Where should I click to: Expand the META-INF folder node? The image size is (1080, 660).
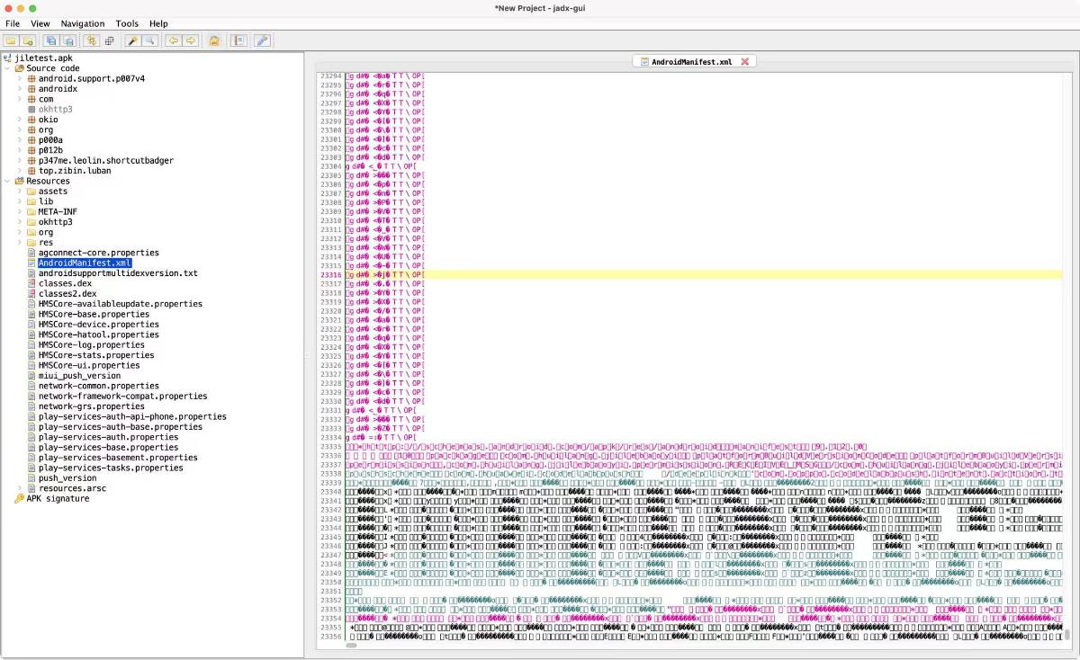coord(20,211)
